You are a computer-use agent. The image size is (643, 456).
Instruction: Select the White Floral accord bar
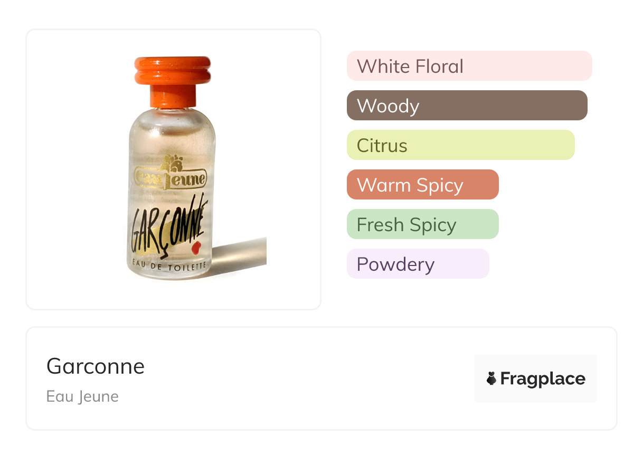469,66
